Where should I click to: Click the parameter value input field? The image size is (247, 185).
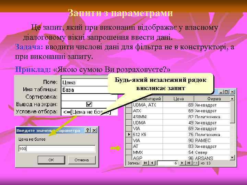pyautogui.click(x=57, y=148)
